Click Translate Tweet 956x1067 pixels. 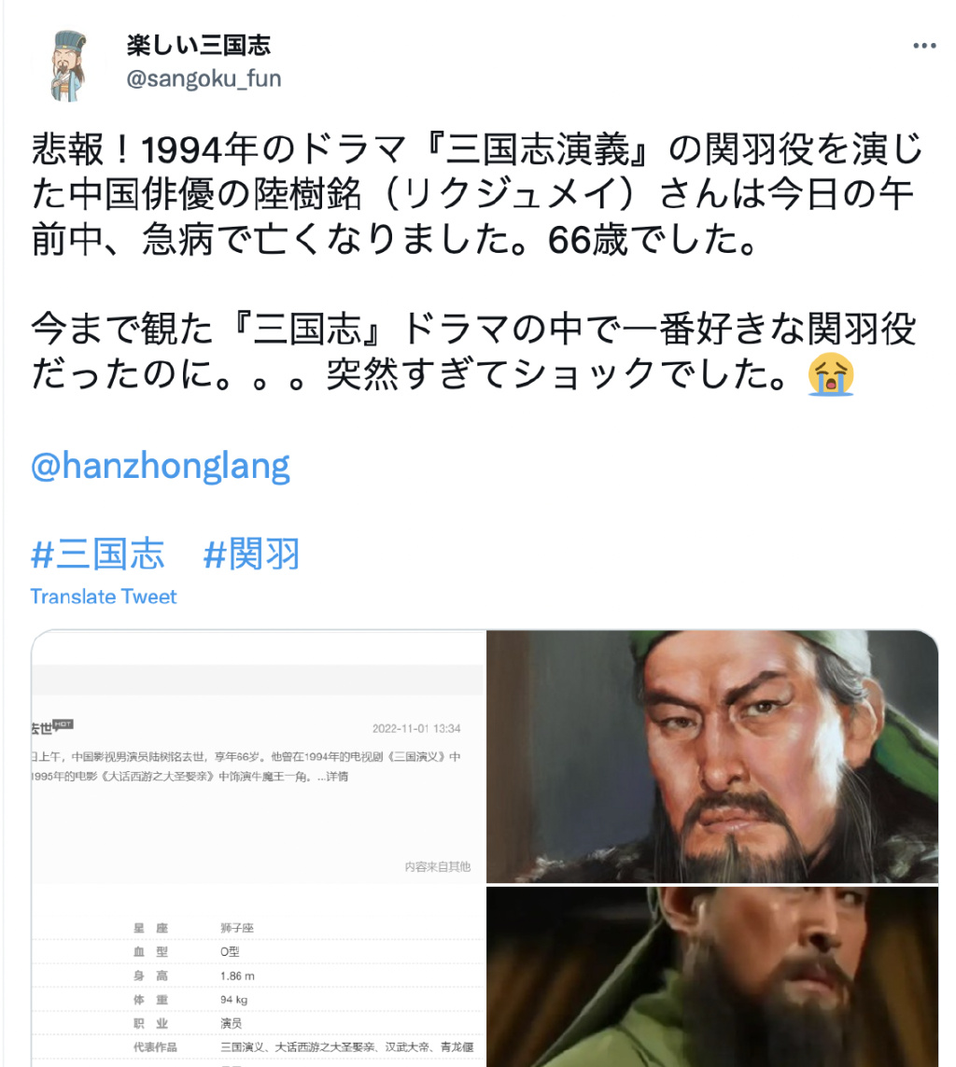click(x=104, y=597)
